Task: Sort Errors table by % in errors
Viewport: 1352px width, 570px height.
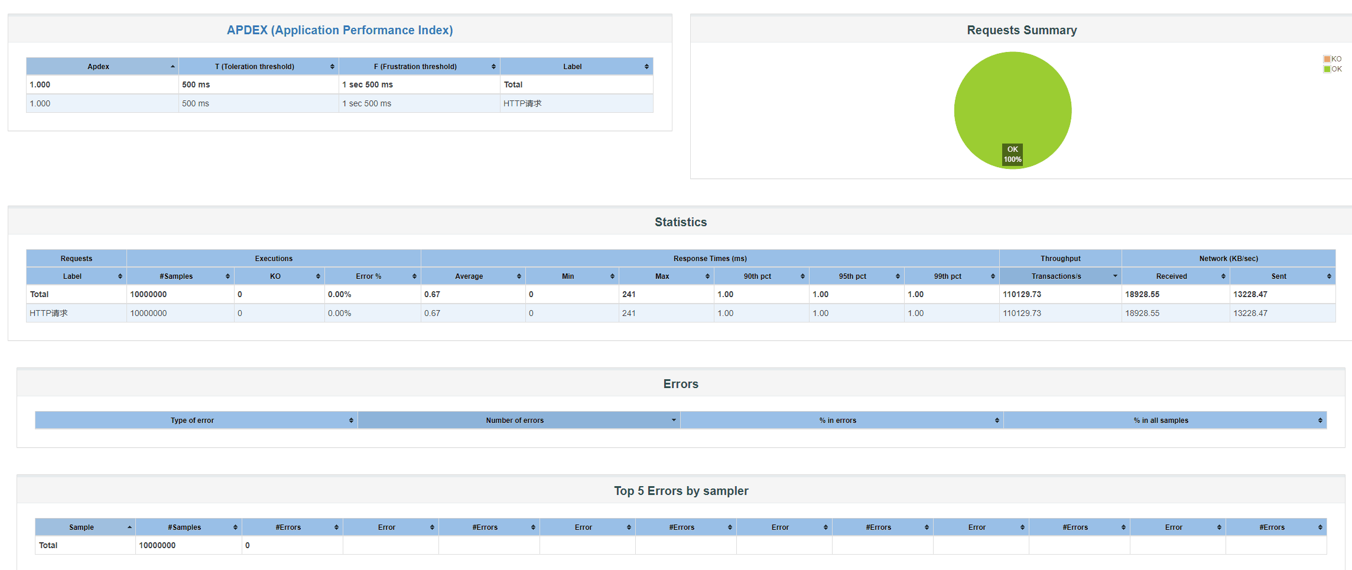Action: point(842,420)
